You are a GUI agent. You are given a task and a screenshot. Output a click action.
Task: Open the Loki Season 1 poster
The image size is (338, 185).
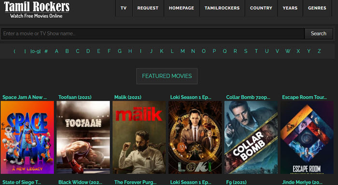(x=195, y=137)
